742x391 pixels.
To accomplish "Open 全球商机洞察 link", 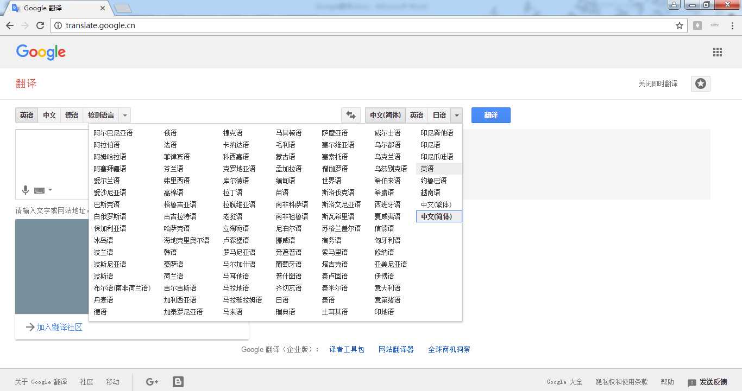I will tap(449, 349).
